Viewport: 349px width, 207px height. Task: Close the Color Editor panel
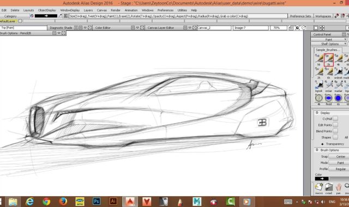[142, 28]
